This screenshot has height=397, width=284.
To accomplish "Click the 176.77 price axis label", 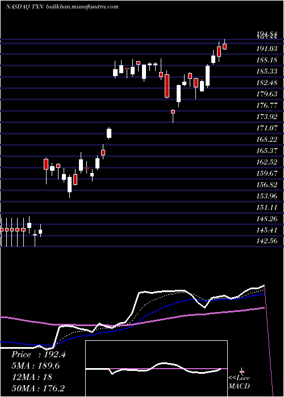I will 266,105.
